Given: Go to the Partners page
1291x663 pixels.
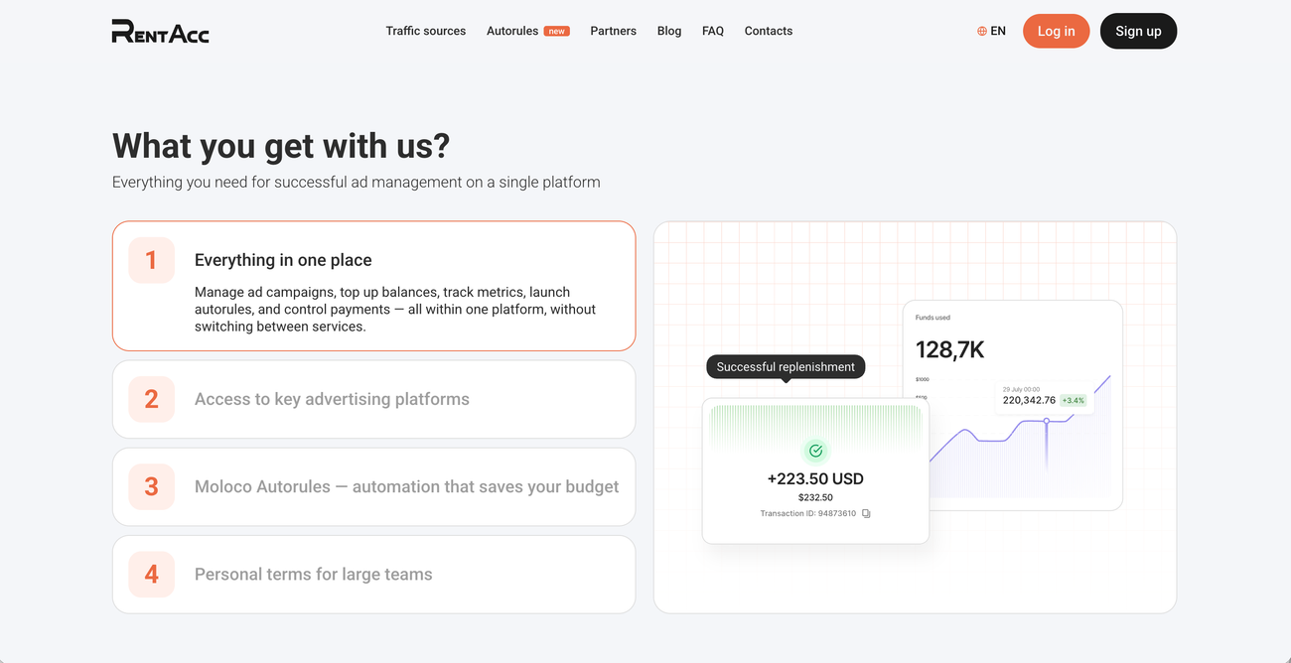Looking at the screenshot, I should tap(613, 31).
